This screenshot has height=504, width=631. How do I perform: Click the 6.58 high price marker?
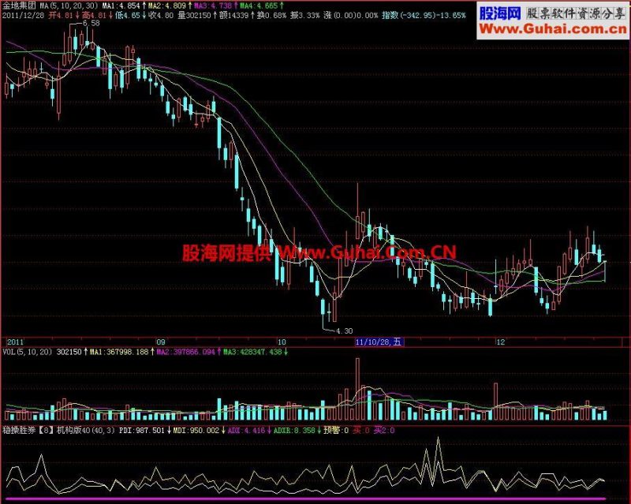coord(91,24)
